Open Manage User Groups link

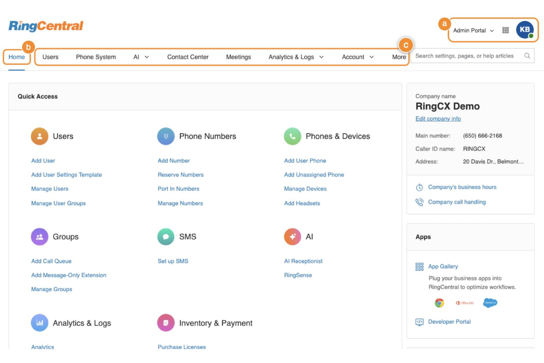[x=58, y=203]
